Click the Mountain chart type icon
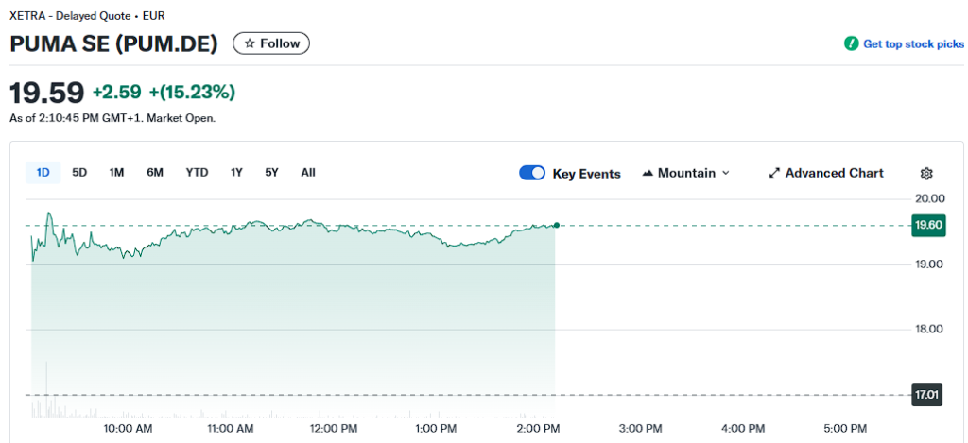 (648, 173)
